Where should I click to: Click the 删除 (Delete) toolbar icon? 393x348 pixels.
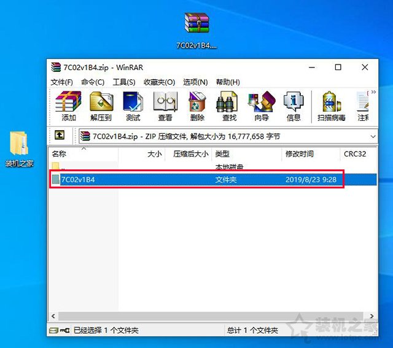[x=197, y=106]
